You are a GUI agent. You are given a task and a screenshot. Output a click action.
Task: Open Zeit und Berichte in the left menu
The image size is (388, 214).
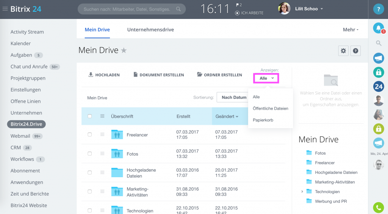[30, 194]
